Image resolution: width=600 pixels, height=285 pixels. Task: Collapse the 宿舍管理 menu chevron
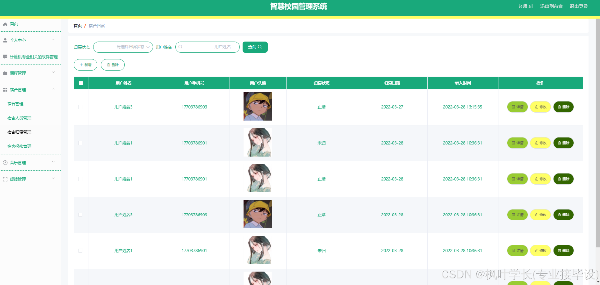coord(53,89)
